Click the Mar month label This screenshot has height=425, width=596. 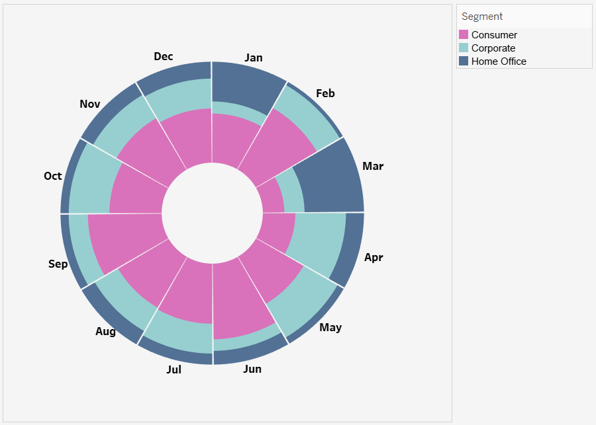[x=373, y=166]
